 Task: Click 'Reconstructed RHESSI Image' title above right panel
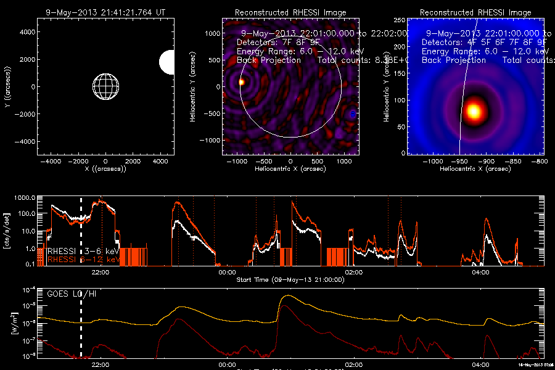click(x=475, y=13)
